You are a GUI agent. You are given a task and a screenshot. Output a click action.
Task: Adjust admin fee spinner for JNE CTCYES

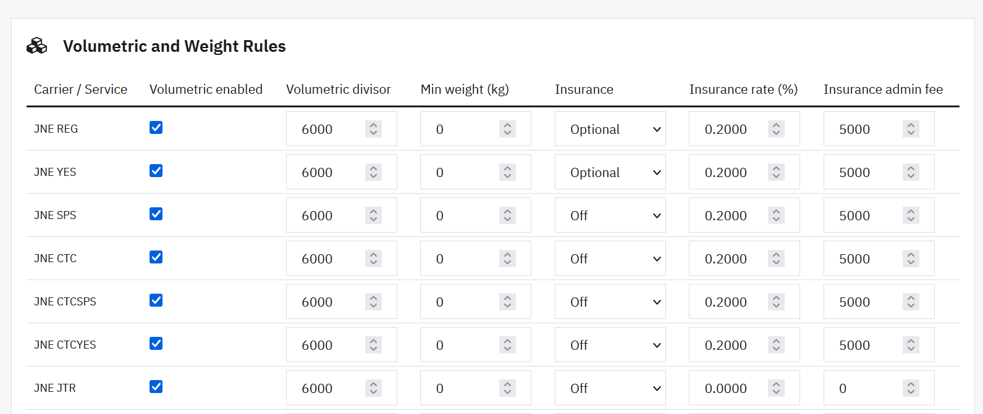coord(911,345)
